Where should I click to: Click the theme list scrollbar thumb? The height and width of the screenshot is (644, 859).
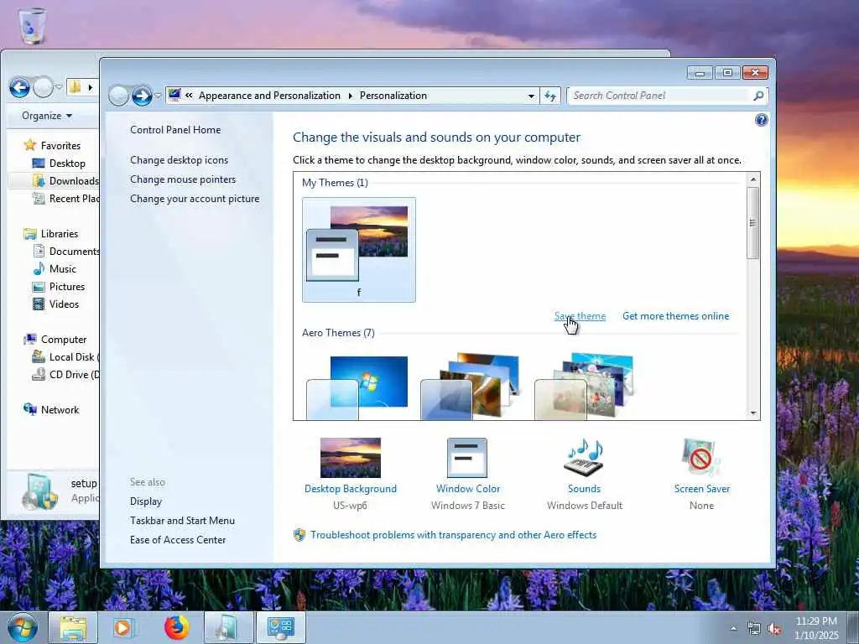click(x=753, y=223)
